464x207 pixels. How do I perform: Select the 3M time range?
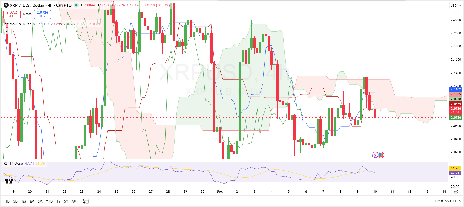click(x=32, y=201)
